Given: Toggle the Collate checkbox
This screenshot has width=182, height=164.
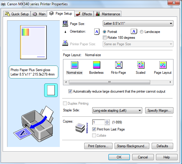Looking at the screenshot, I should pos(94,135).
